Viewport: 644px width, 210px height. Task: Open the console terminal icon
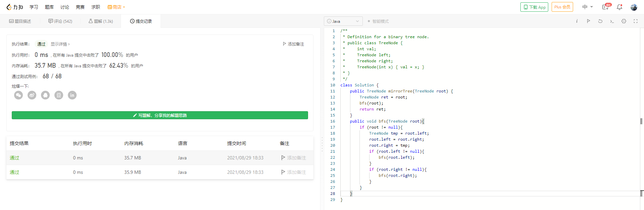tap(612, 21)
